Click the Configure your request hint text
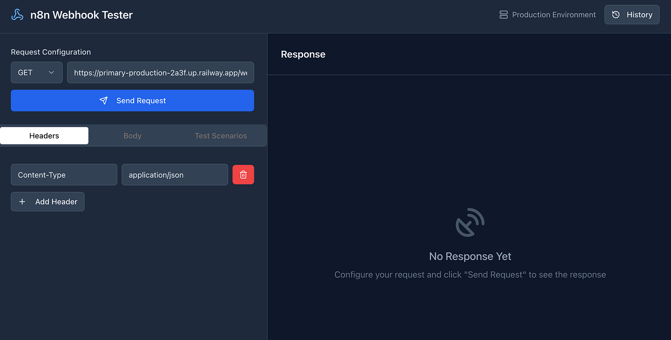 click(470, 275)
